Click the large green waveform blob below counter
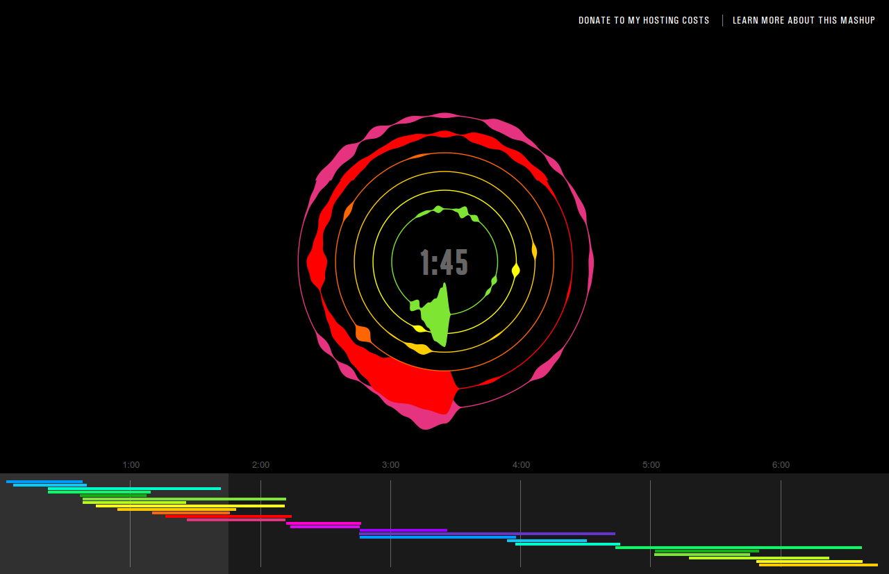Viewport: 889px width, 574px height. click(x=438, y=316)
